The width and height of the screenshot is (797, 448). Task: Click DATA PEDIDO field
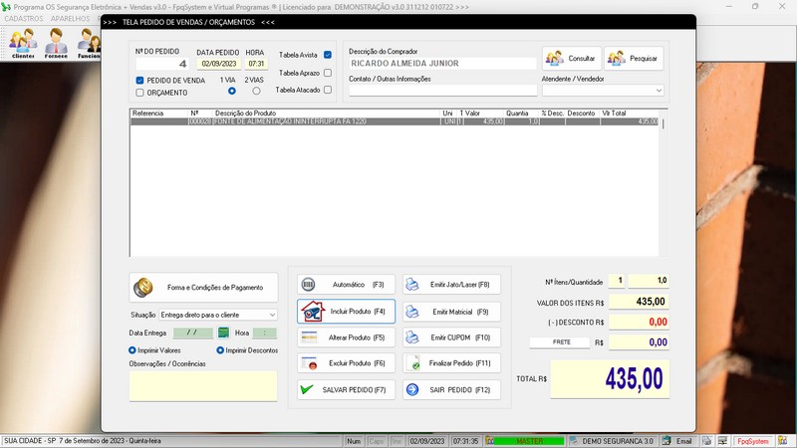(x=219, y=64)
